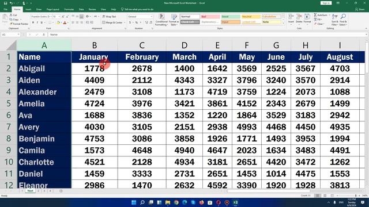
Task: Insert cells from the Cells group
Action: click(291, 19)
